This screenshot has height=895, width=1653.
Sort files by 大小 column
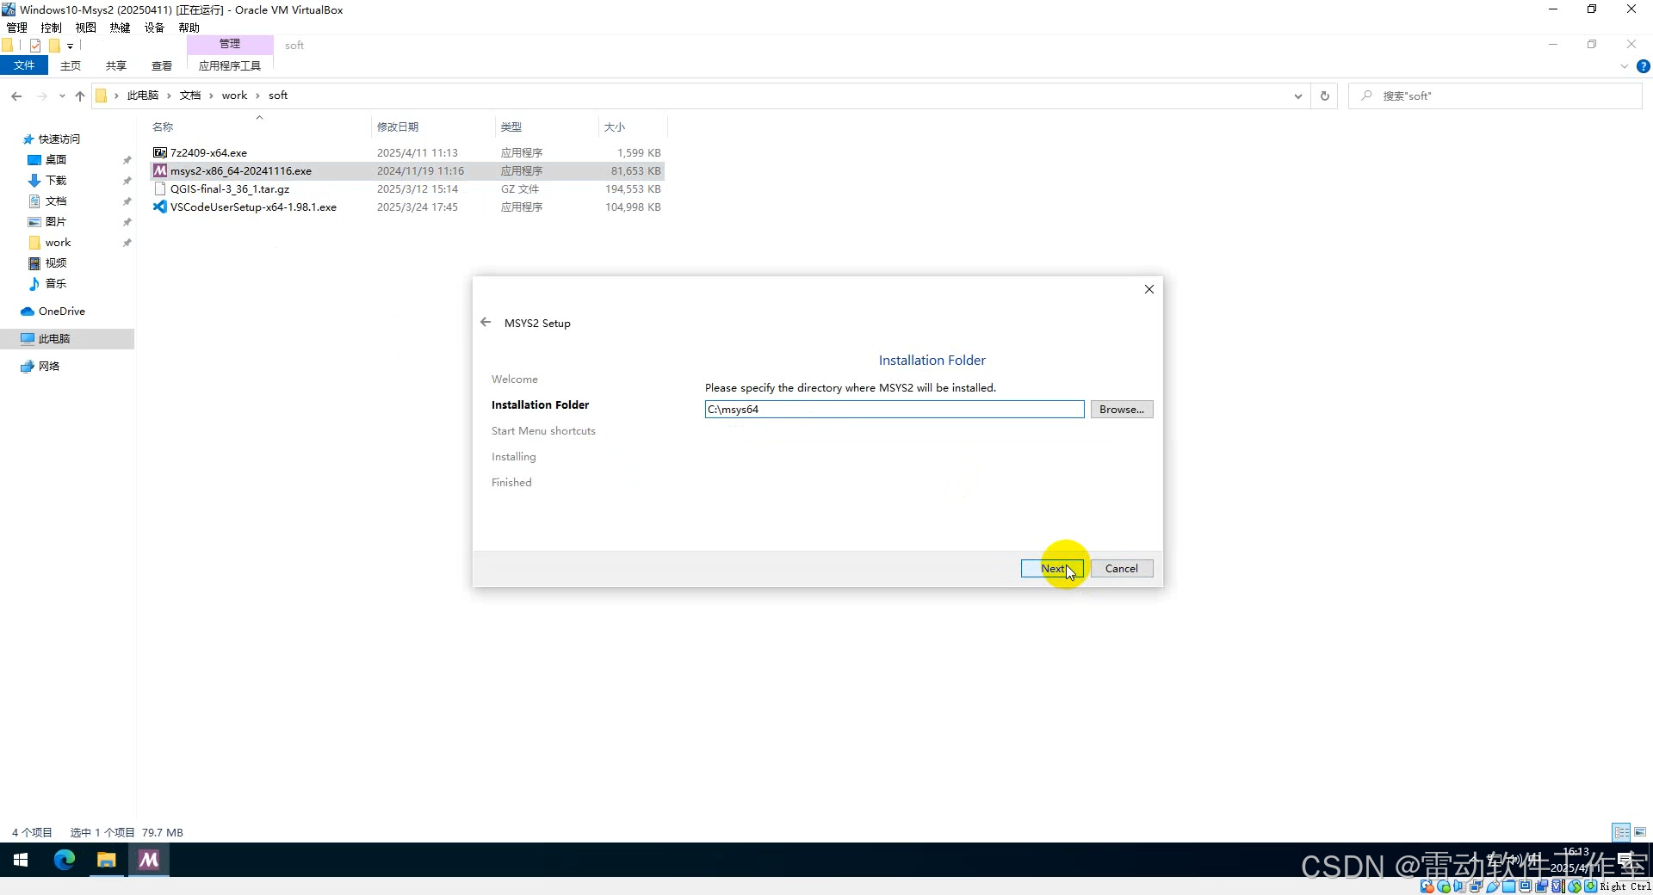click(x=615, y=127)
